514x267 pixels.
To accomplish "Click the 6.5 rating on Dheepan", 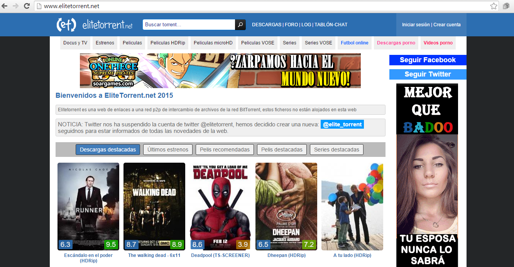I will pos(264,245).
